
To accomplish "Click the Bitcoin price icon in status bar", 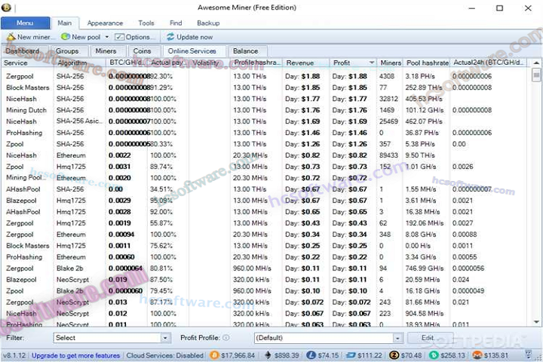I will tap(214, 355).
